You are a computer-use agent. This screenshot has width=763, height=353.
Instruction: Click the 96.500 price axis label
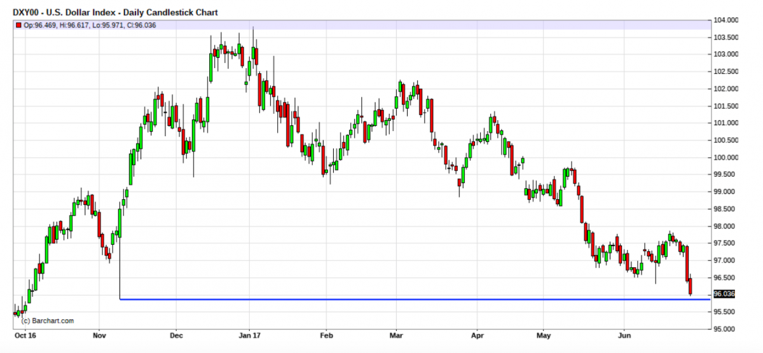(x=724, y=278)
